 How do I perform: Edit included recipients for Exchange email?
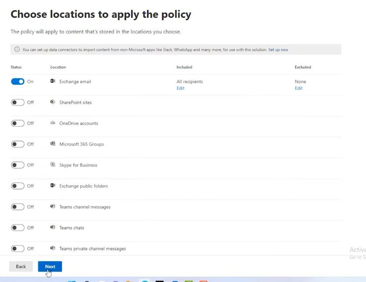click(180, 88)
